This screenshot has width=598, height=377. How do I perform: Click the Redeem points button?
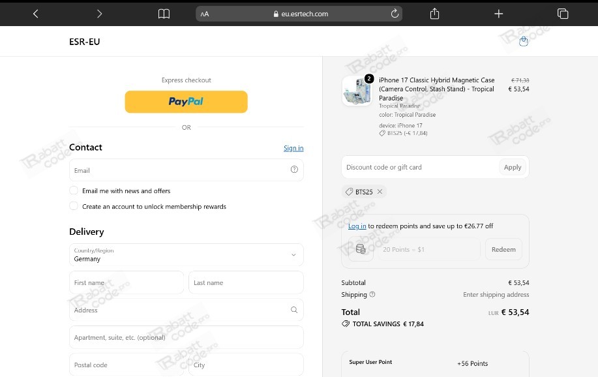pyautogui.click(x=503, y=250)
